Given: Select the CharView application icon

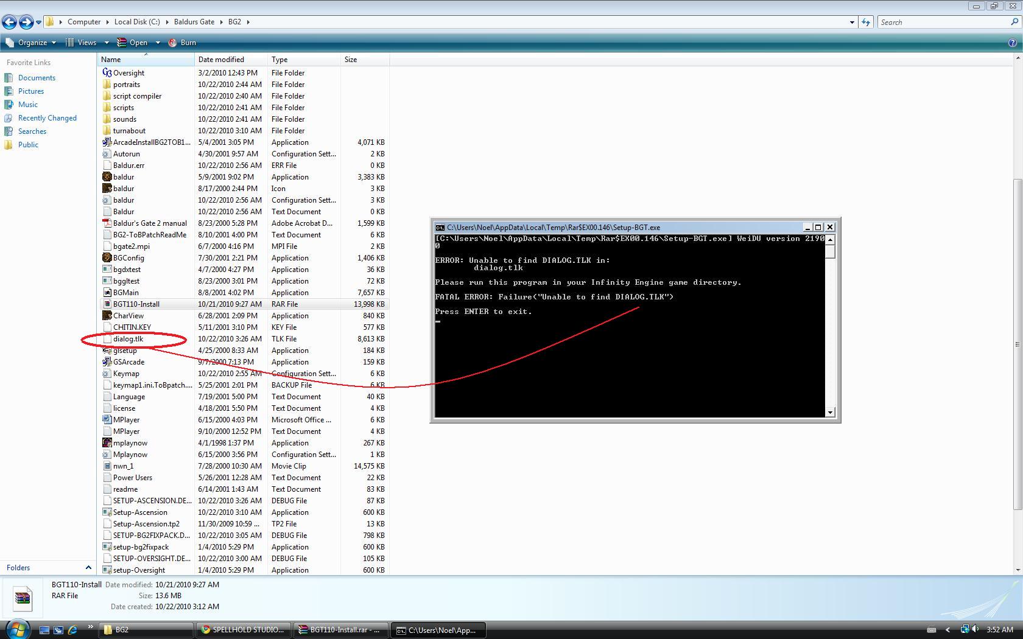Looking at the screenshot, I should pos(107,316).
